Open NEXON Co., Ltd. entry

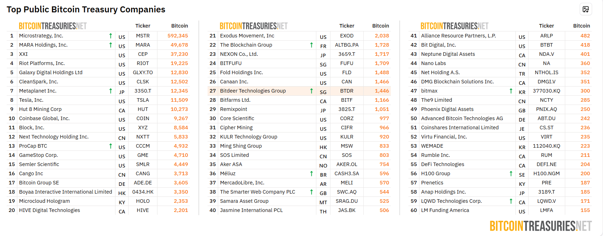point(239,54)
